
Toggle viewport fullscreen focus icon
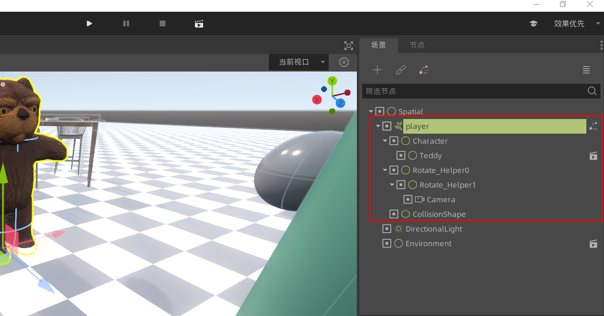coord(349,46)
